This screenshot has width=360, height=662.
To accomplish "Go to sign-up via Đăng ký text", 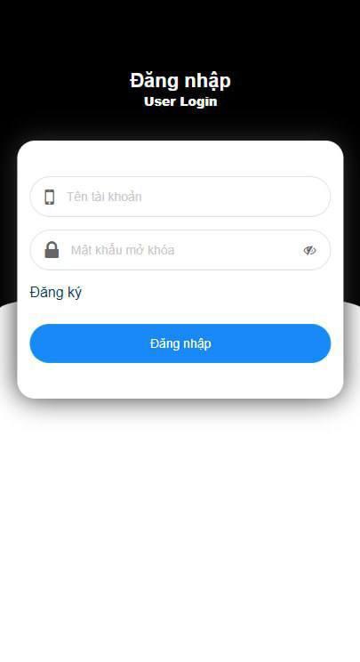I will pyautogui.click(x=56, y=292).
